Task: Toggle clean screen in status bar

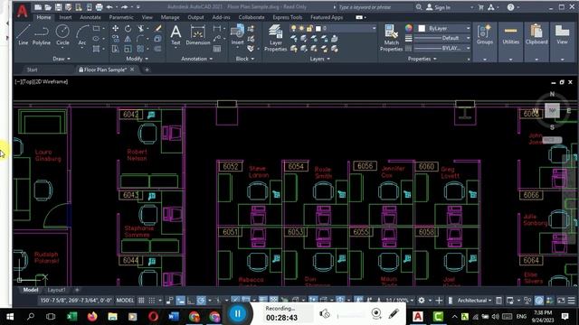Action: (561, 301)
